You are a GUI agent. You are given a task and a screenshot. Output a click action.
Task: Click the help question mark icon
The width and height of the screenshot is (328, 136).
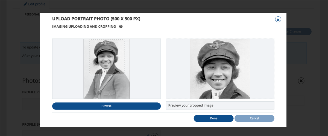coord(121,26)
